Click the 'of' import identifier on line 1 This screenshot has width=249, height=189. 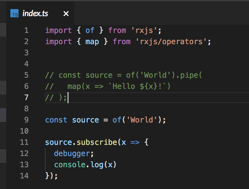pos(90,30)
